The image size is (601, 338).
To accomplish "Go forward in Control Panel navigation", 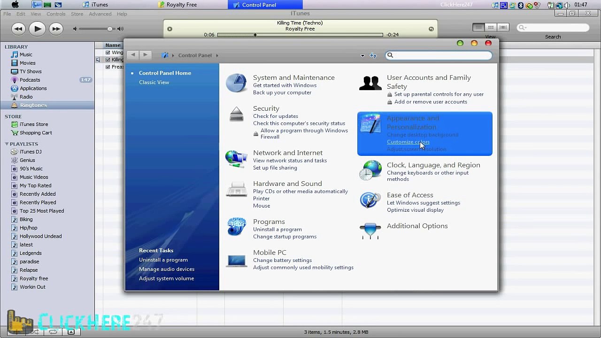I will pos(145,55).
